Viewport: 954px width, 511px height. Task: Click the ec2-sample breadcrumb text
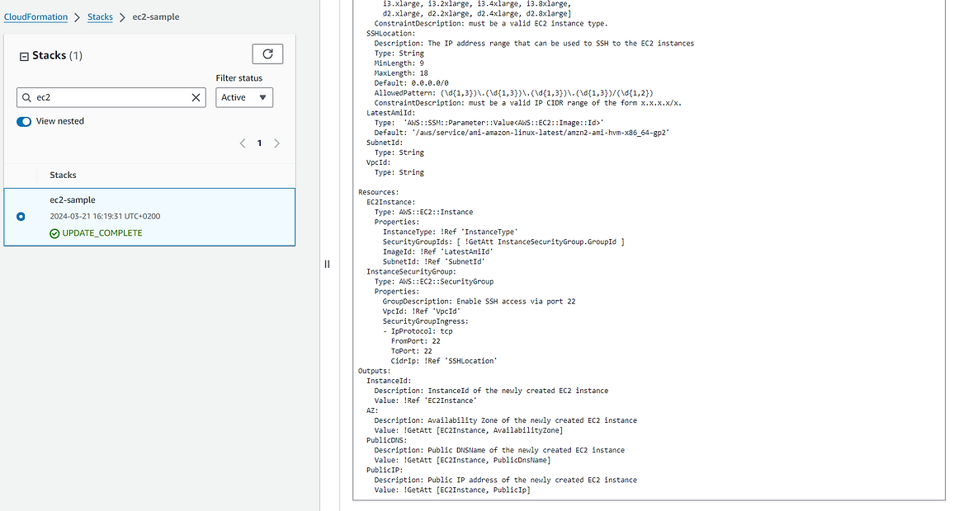coord(156,17)
